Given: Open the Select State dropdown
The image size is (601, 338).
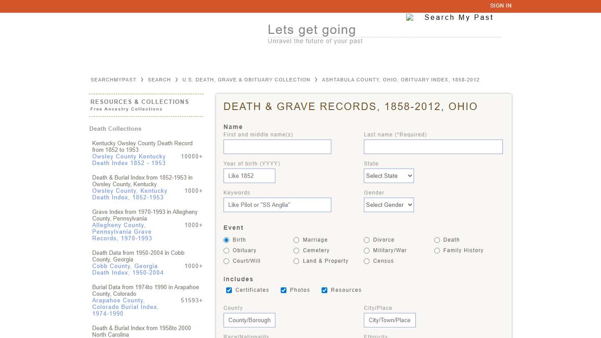Looking at the screenshot, I should 388,176.
